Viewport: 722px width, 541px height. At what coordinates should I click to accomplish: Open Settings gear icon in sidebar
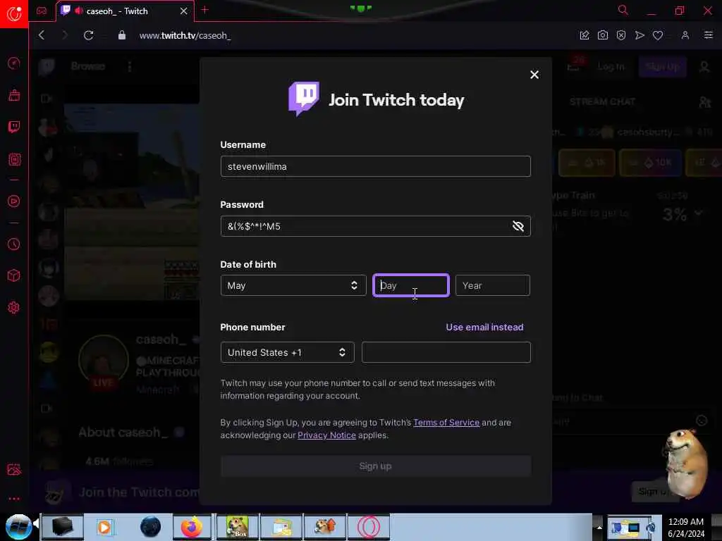(14, 307)
